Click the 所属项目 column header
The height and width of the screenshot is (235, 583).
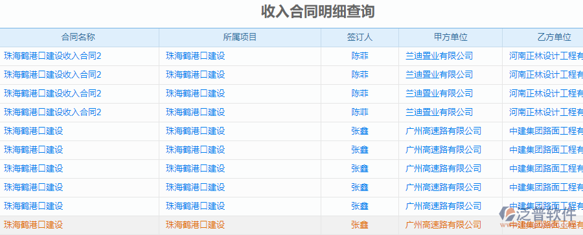pos(240,37)
